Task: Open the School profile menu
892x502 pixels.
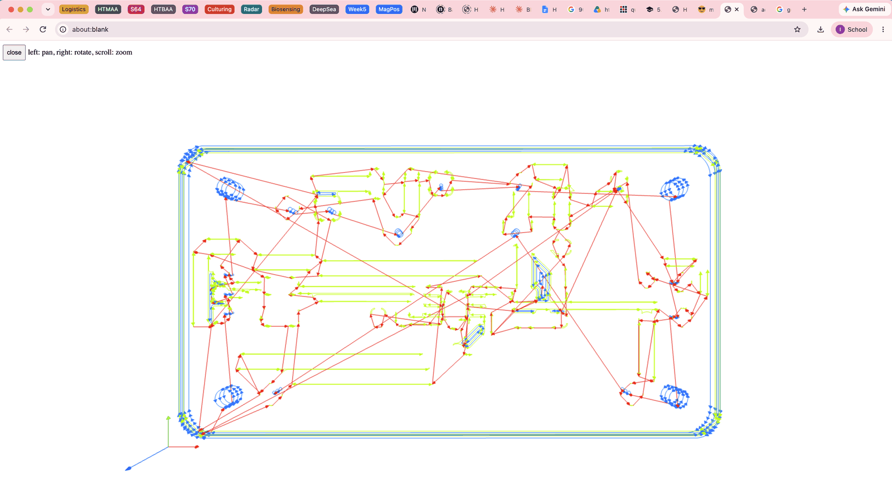Action: [x=852, y=30]
